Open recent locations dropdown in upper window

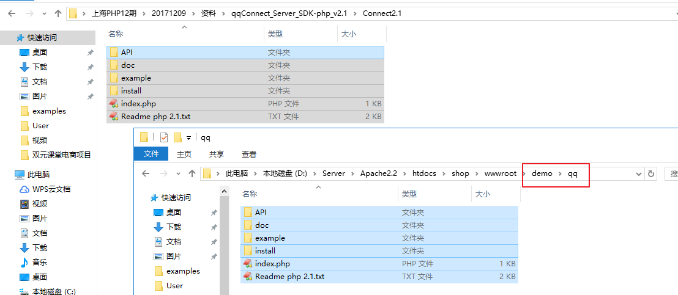pyautogui.click(x=44, y=13)
